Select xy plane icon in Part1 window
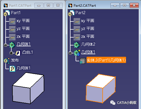 tap(12, 21)
